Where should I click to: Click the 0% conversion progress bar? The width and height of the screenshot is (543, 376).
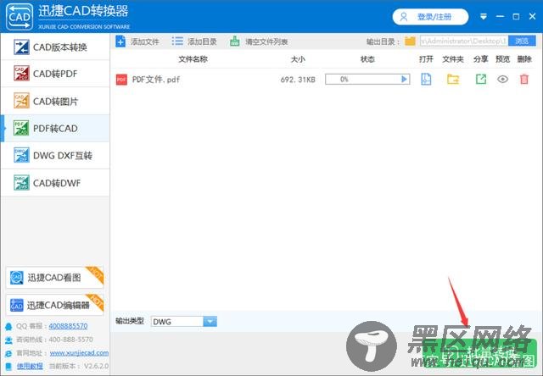click(367, 79)
